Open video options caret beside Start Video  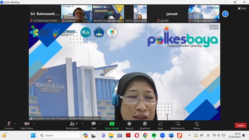34,124
